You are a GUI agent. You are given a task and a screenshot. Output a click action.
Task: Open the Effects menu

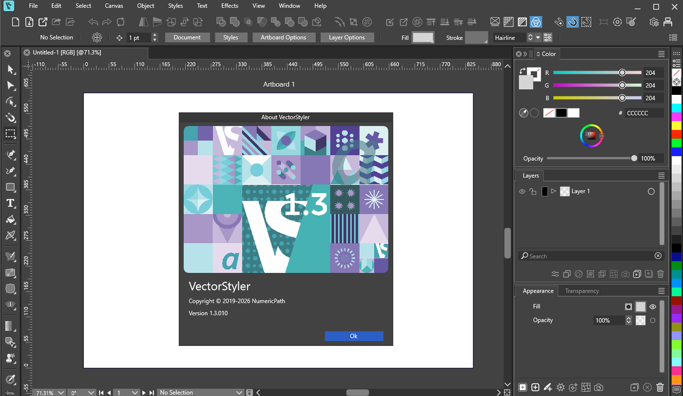pyautogui.click(x=229, y=6)
